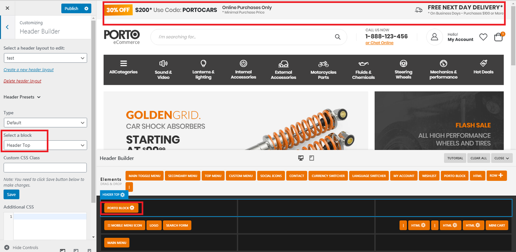Viewport: 516px width, 252px height.
Task: Select the Main Menu element in bottom row
Action: pos(117,243)
